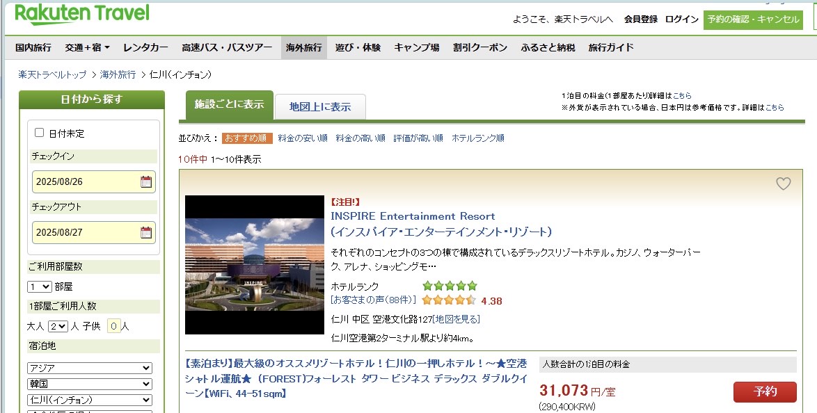Open the check-out date calendar icon
This screenshot has height=413, width=817.
coord(146,232)
